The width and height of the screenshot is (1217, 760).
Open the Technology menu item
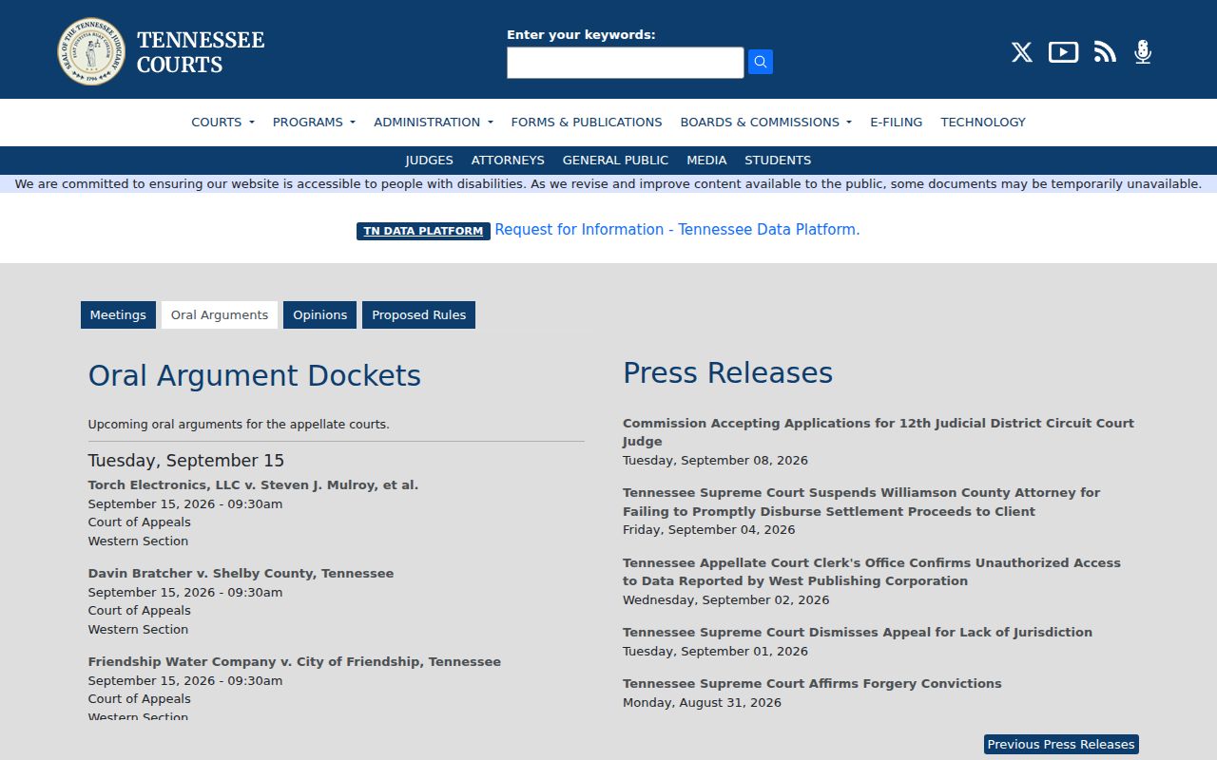[983, 122]
